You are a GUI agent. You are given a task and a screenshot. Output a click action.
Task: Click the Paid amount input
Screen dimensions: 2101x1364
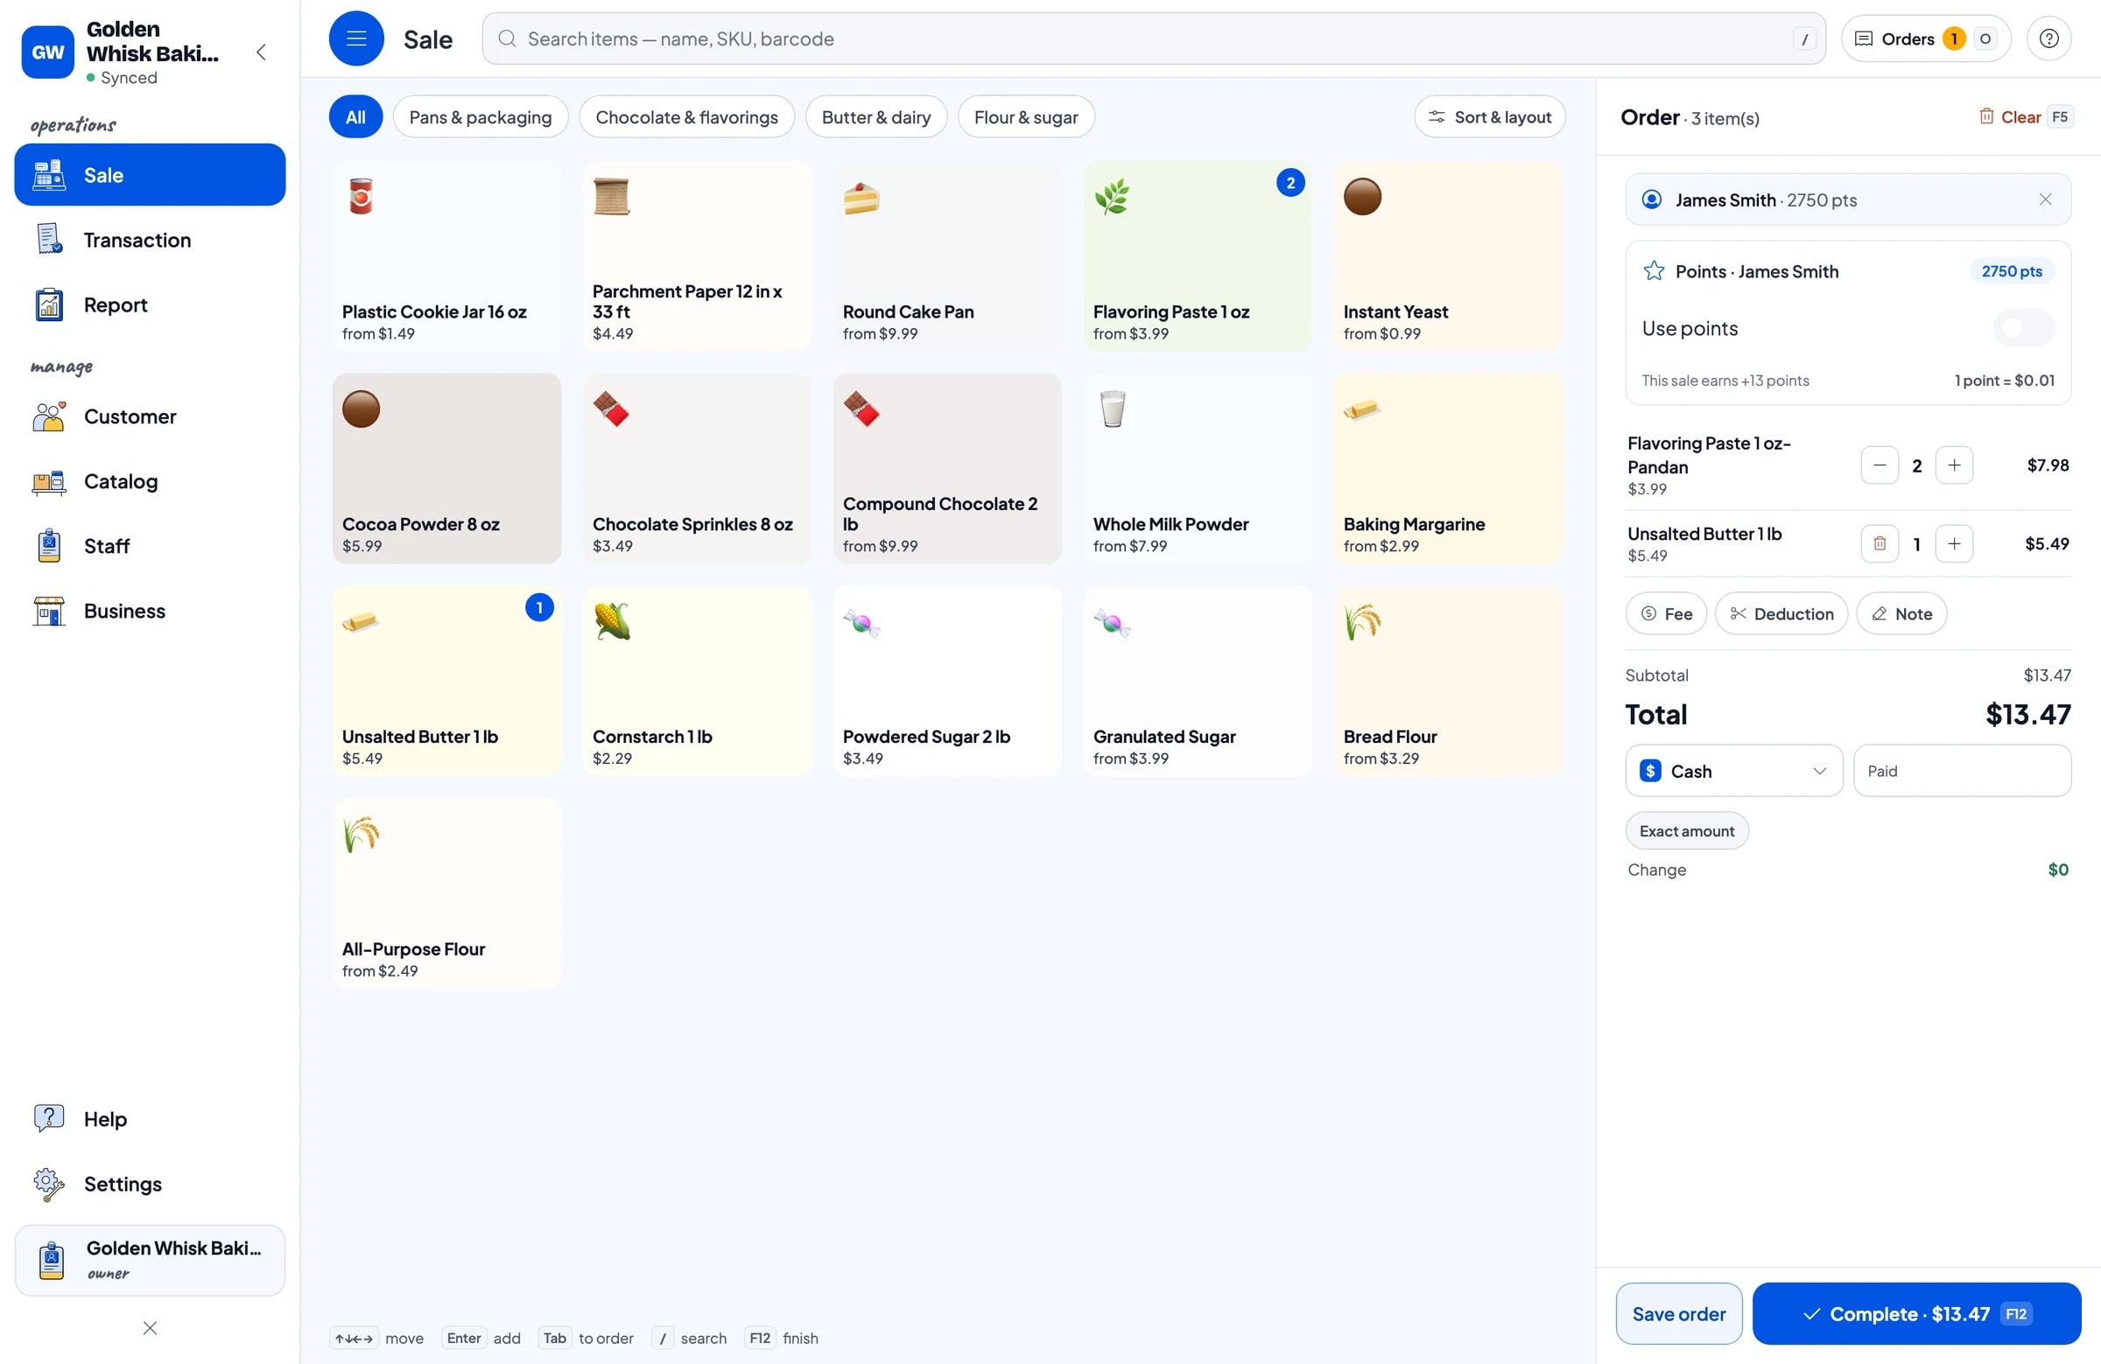(x=1962, y=771)
